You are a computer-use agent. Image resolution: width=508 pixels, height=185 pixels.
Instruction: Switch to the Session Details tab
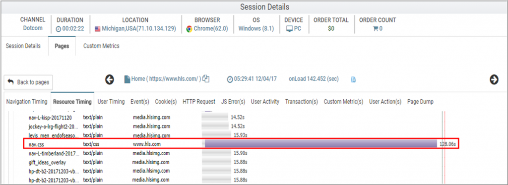[x=23, y=46]
